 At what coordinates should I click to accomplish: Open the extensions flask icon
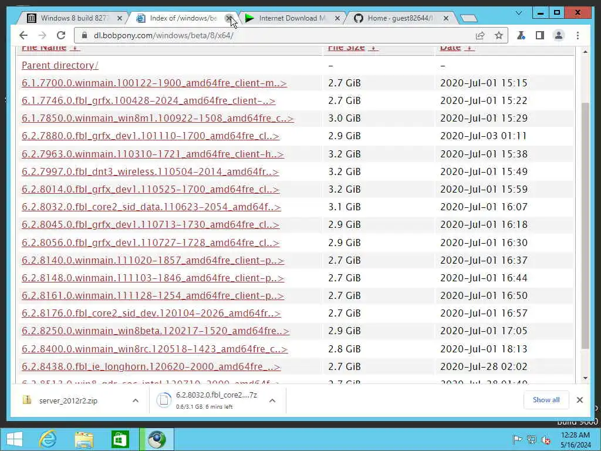[521, 35]
